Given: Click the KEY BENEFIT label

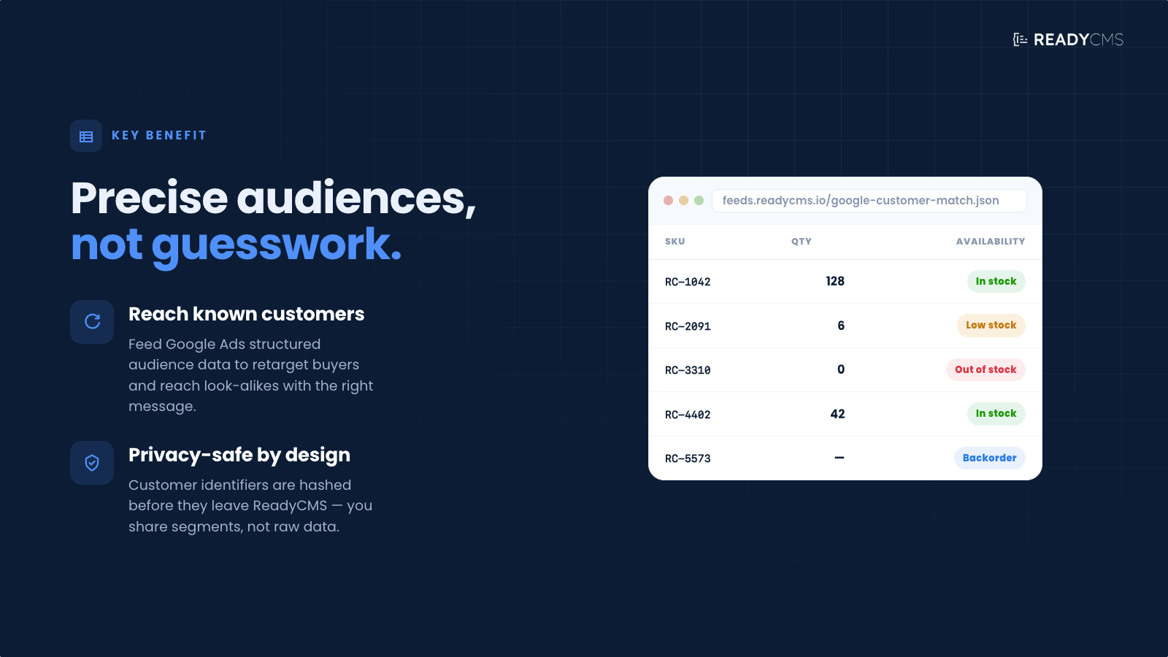Looking at the screenshot, I should 159,136.
